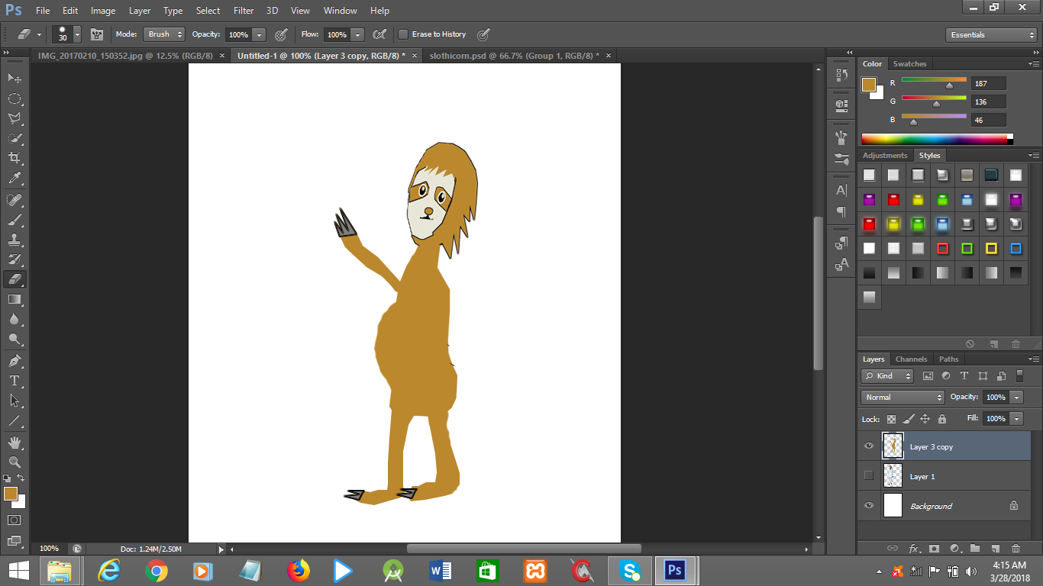Enable Erase to History checkbox

click(403, 34)
